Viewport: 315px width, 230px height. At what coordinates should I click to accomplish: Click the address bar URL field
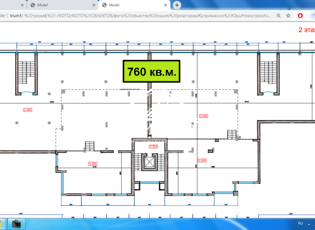[x=141, y=16]
